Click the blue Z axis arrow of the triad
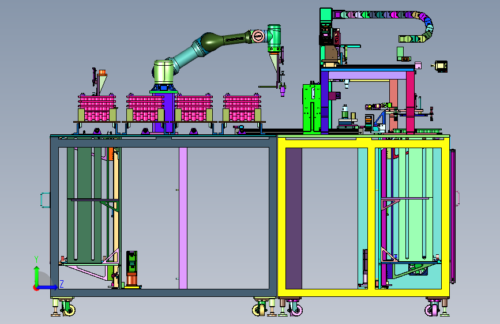 click(x=48, y=287)
